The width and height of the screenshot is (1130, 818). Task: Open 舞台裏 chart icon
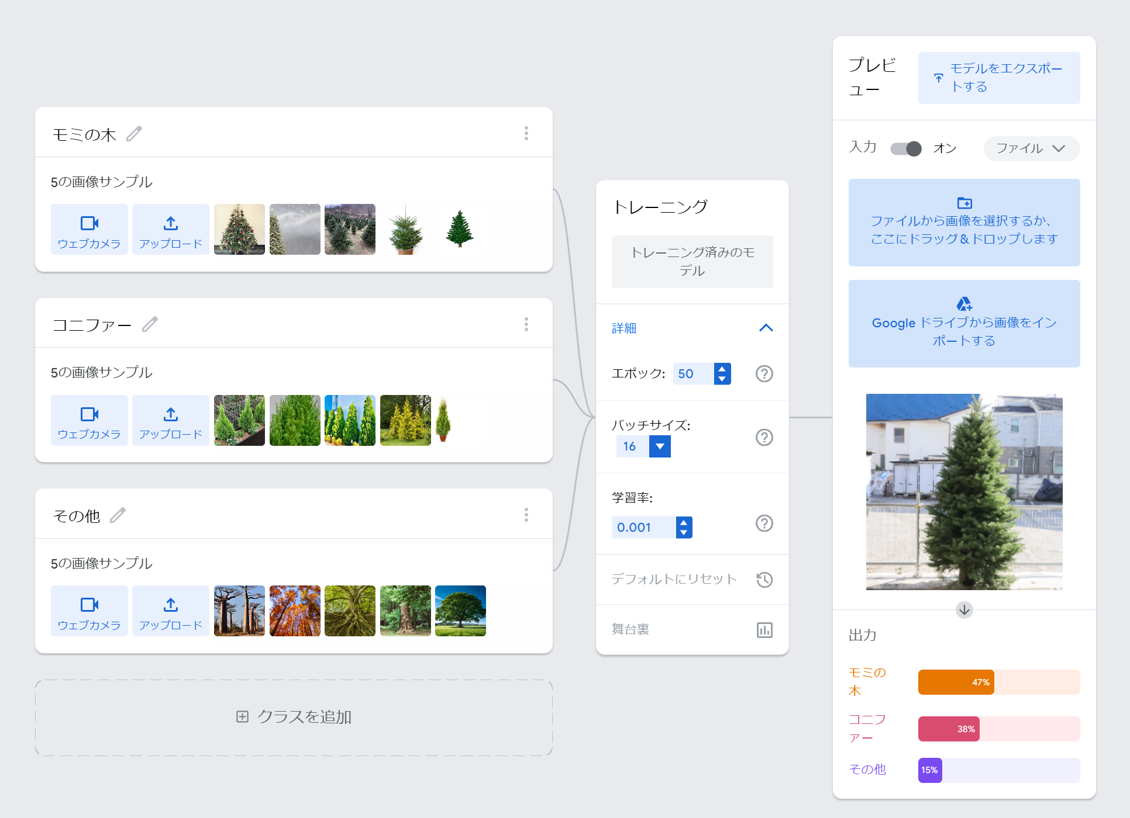(764, 630)
